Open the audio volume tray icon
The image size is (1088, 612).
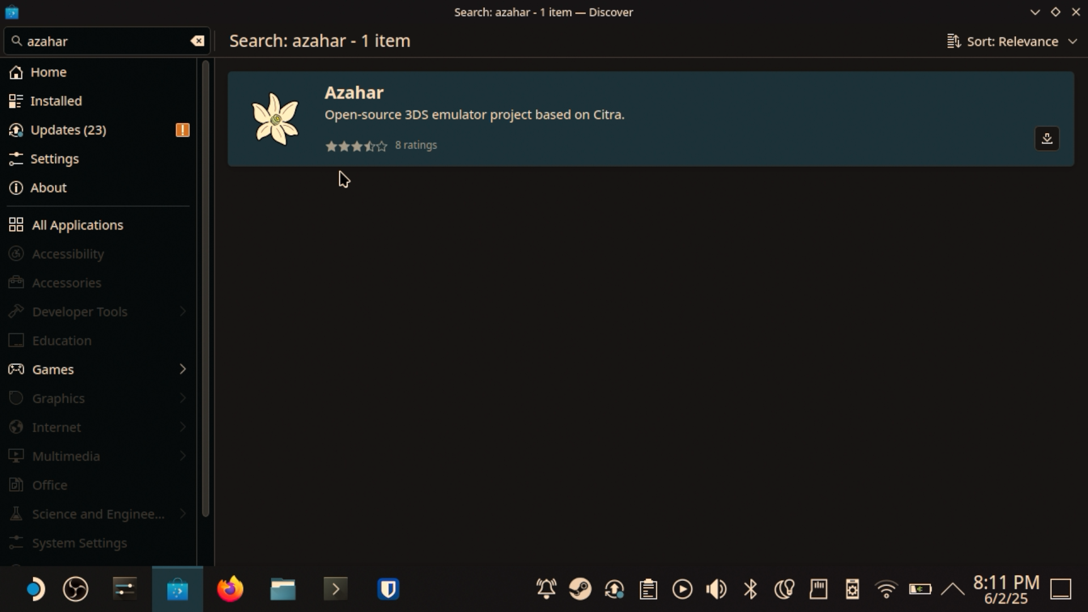point(716,589)
